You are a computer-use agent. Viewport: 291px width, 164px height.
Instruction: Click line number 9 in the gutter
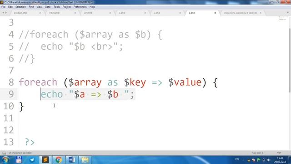click(x=11, y=94)
